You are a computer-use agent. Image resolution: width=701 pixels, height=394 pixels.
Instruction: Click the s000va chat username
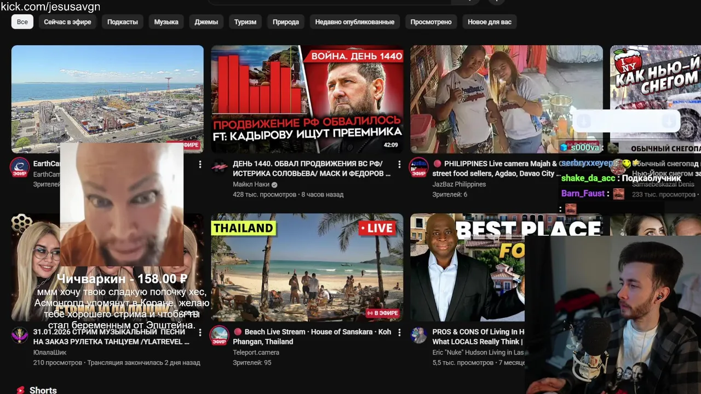pyautogui.click(x=585, y=148)
